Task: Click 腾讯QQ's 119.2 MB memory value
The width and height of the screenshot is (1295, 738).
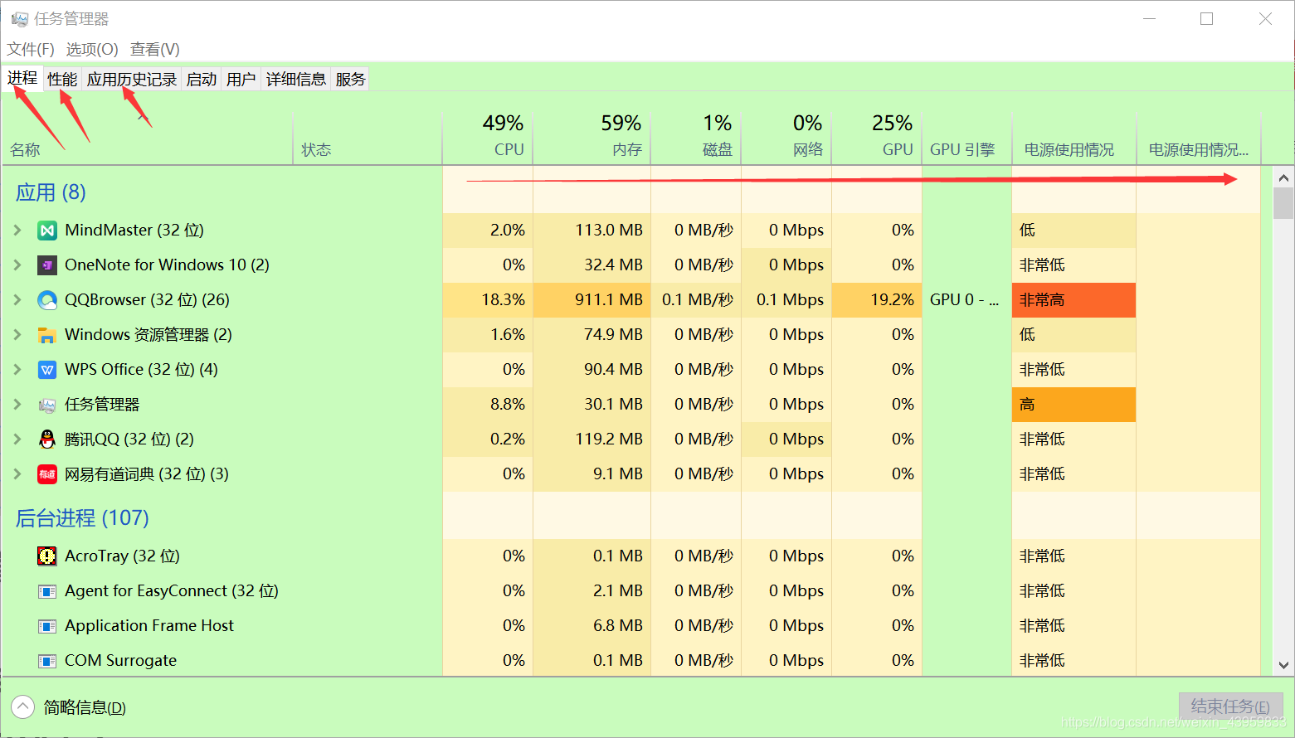Action: (x=592, y=439)
